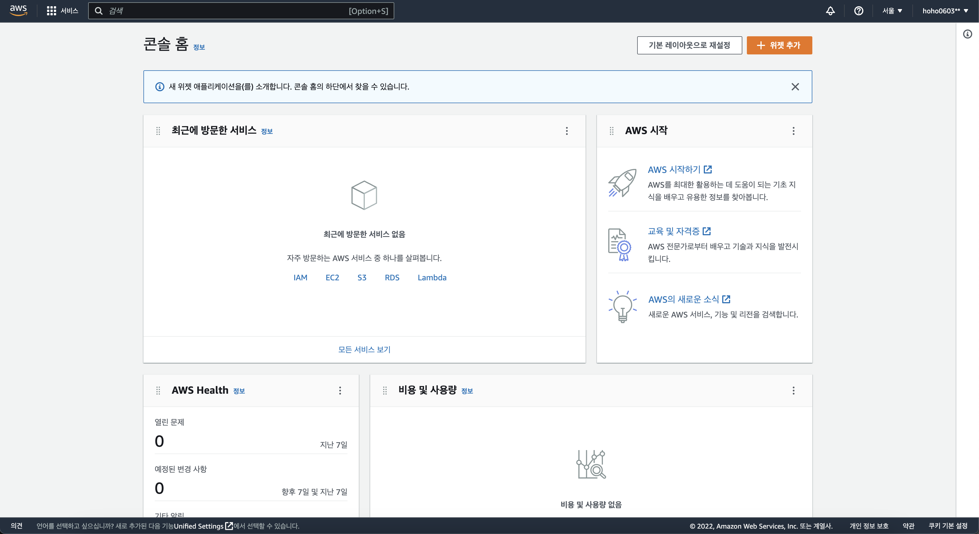Open the services grid menu icon
This screenshot has height=534, width=979.
tap(51, 11)
